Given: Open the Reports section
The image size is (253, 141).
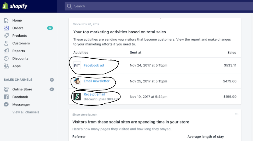Looking at the screenshot, I should (18, 51).
